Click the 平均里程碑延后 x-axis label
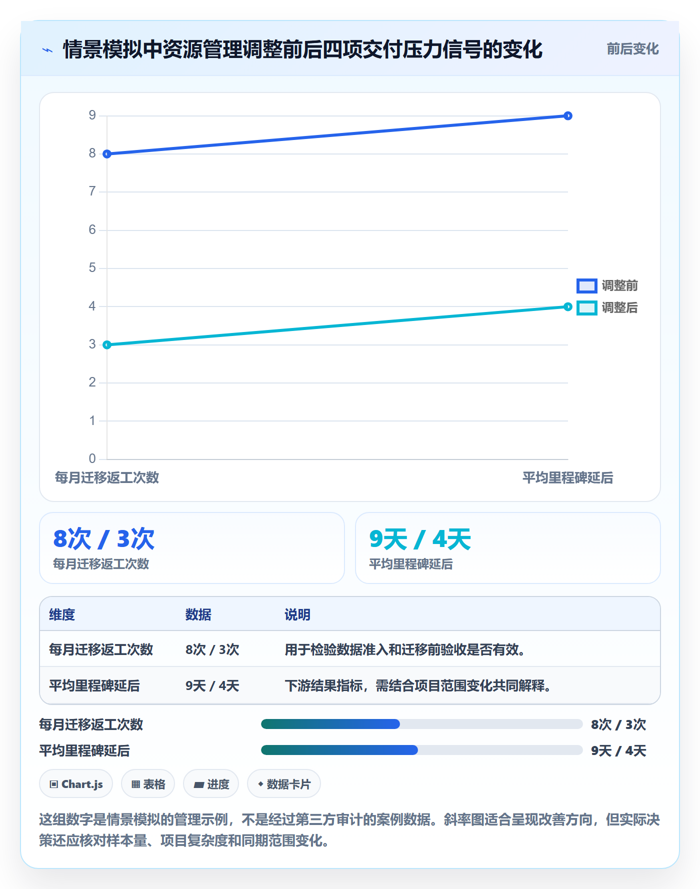700x889 pixels. tap(568, 477)
